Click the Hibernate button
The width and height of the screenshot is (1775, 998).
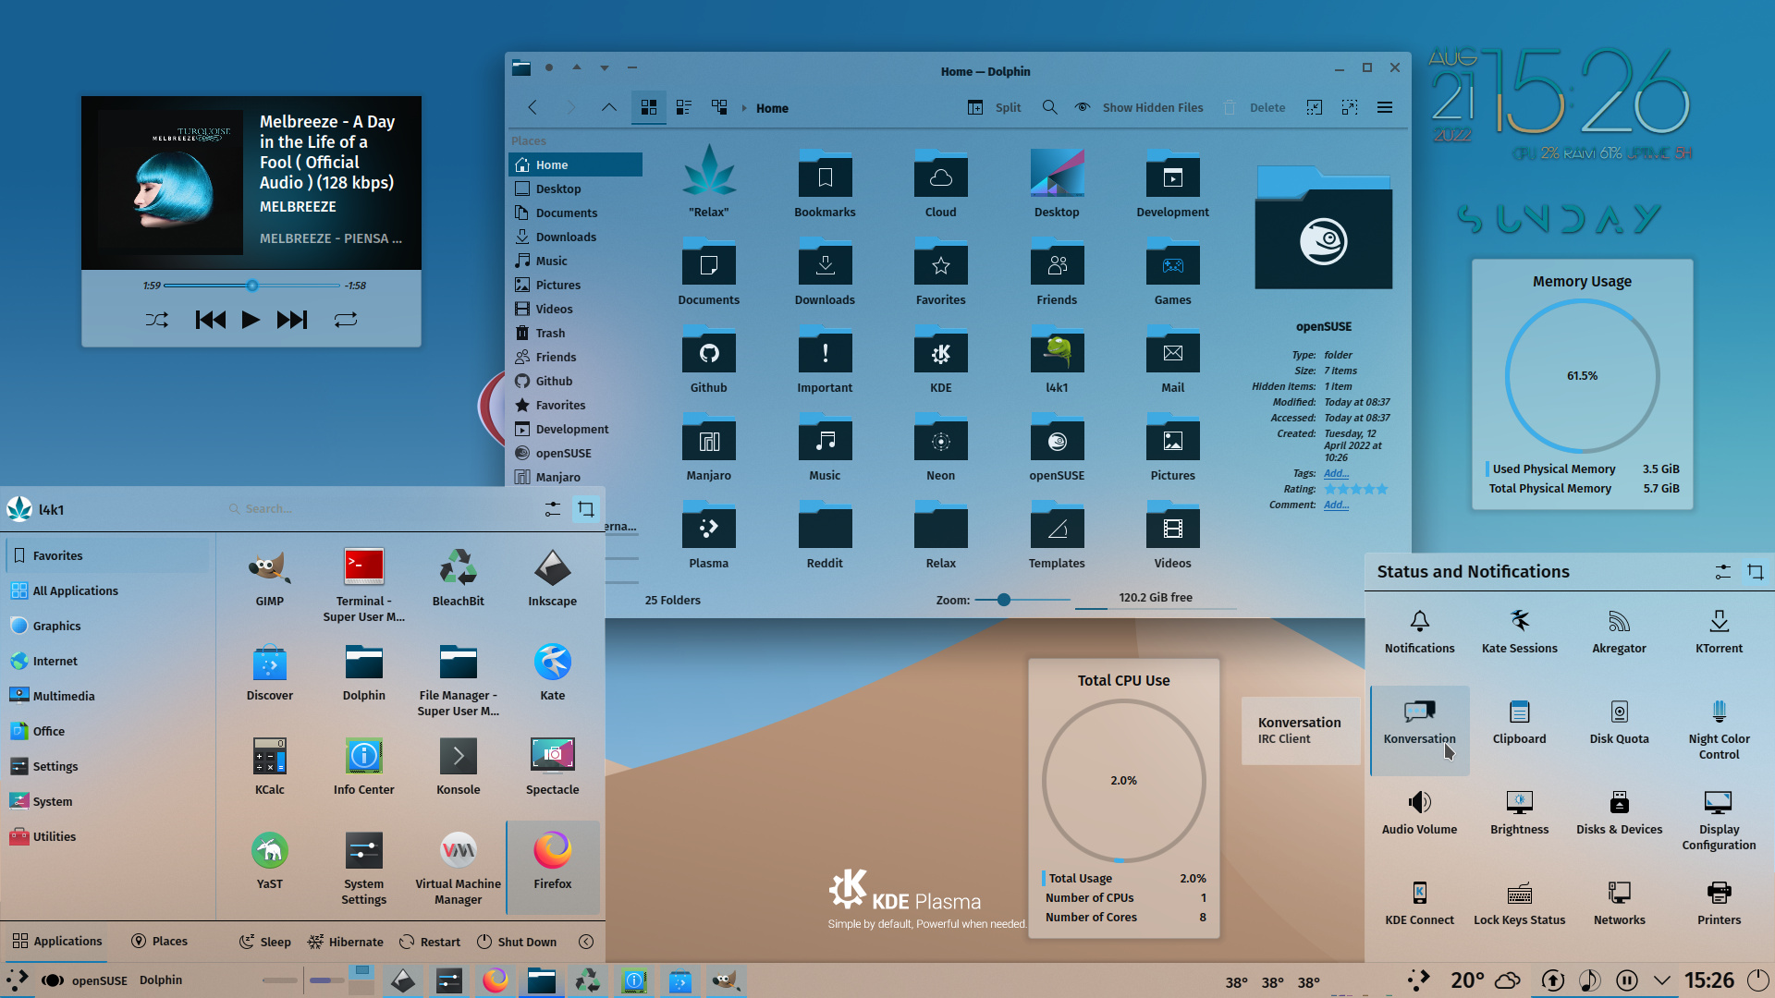coord(346,942)
